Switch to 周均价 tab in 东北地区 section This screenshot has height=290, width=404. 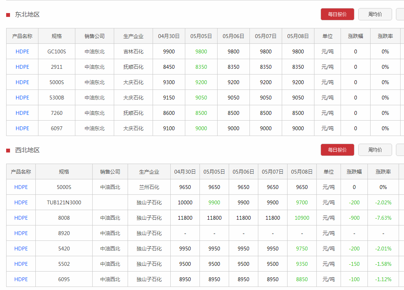[375, 14]
